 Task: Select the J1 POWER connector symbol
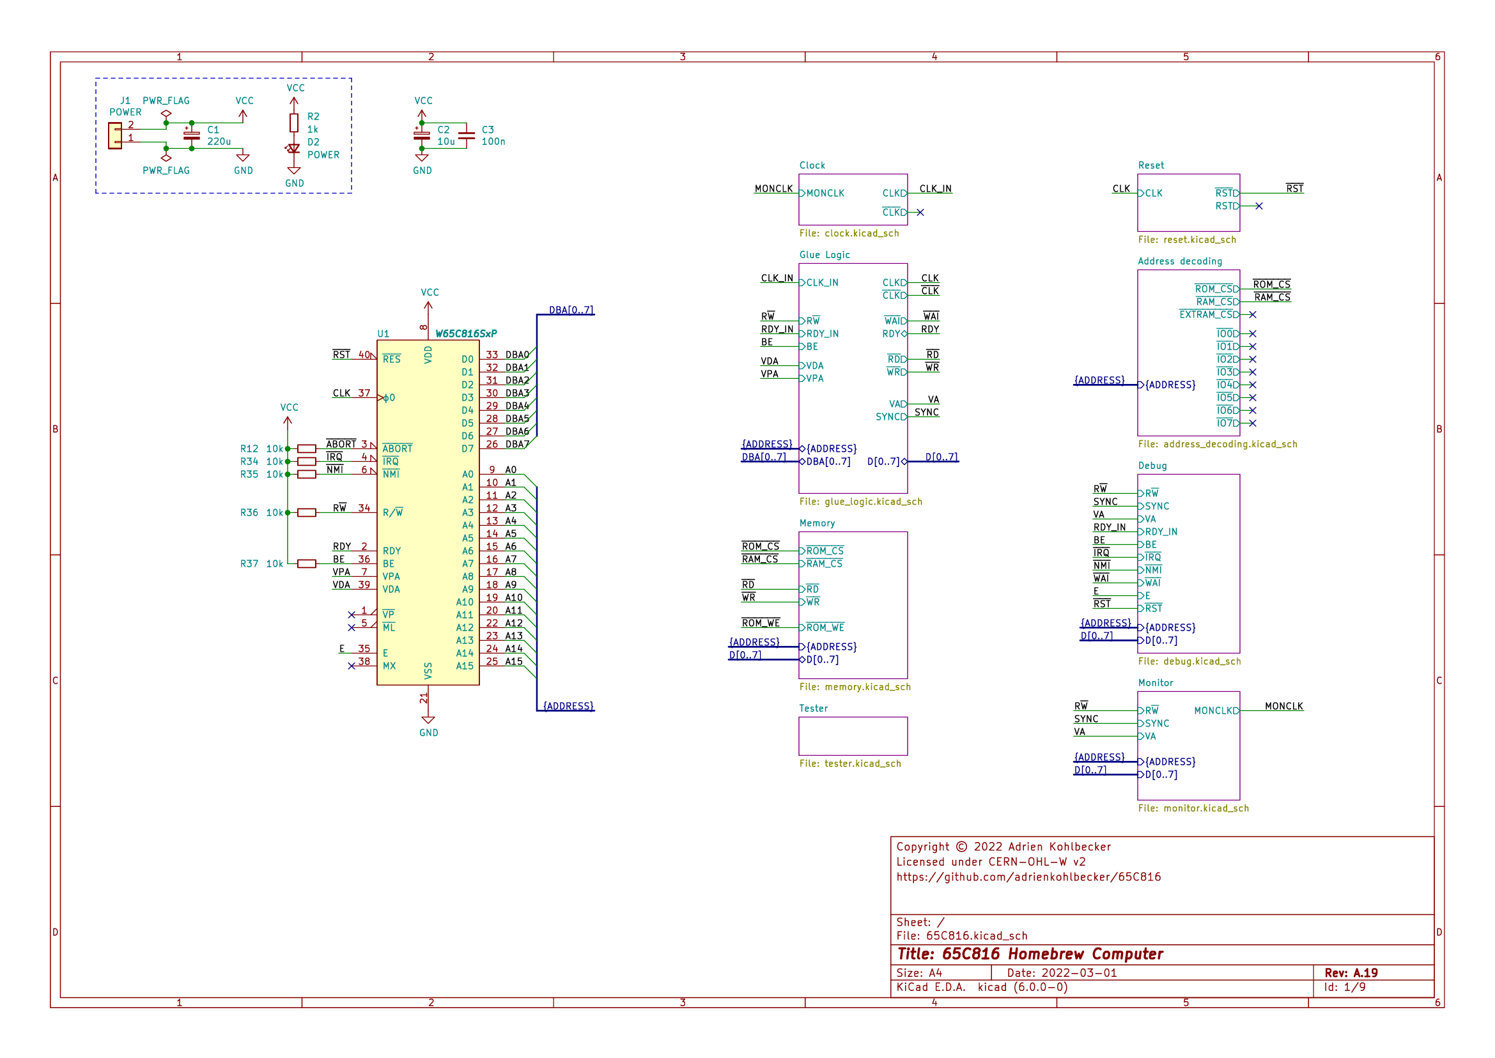coord(115,135)
